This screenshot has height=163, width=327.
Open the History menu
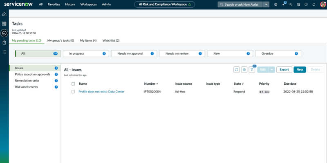coord(70,4)
